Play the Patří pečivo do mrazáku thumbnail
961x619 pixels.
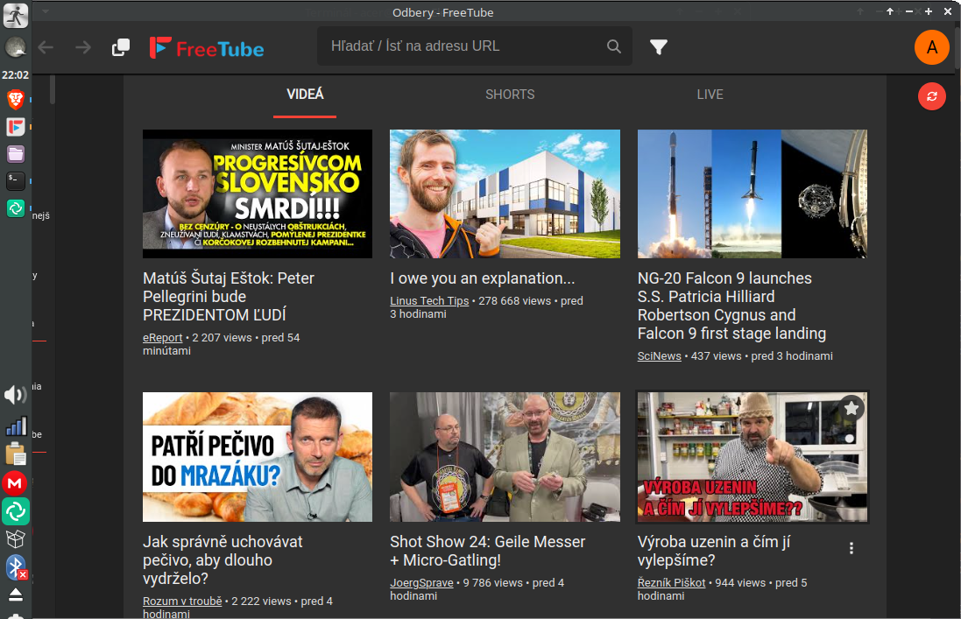click(x=258, y=457)
